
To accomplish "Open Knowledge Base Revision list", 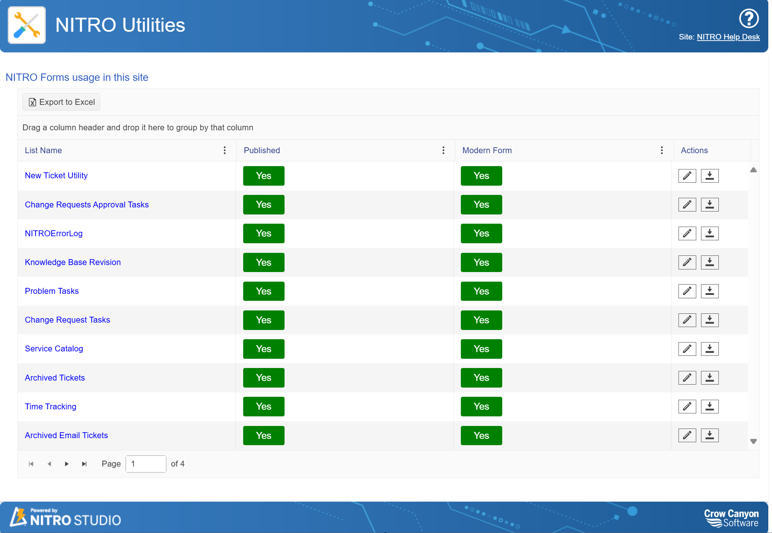I will pos(72,262).
